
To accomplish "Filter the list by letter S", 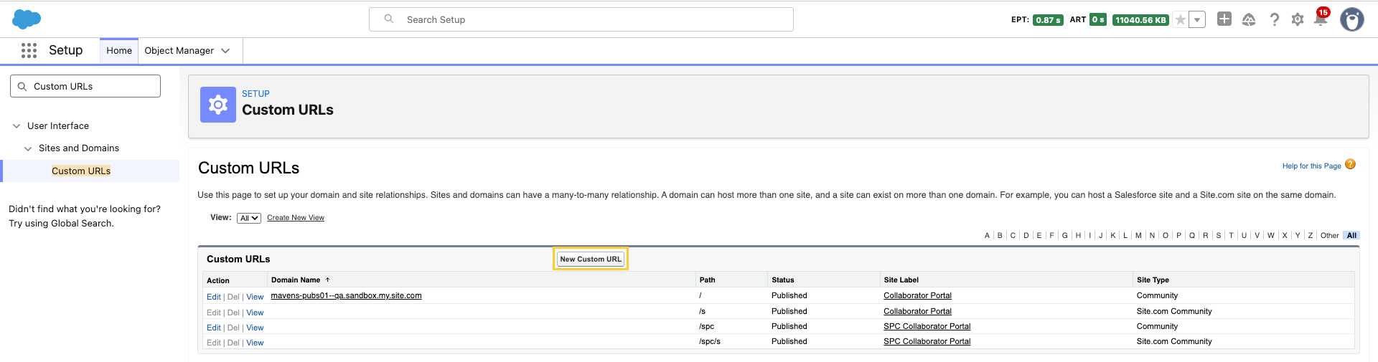I will [x=1219, y=235].
